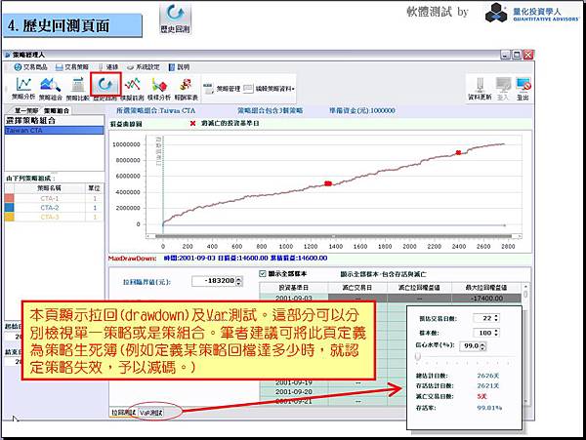Click the icon beside 交易策略 menu
Viewport: 586px width, 440px height.
tap(59, 67)
